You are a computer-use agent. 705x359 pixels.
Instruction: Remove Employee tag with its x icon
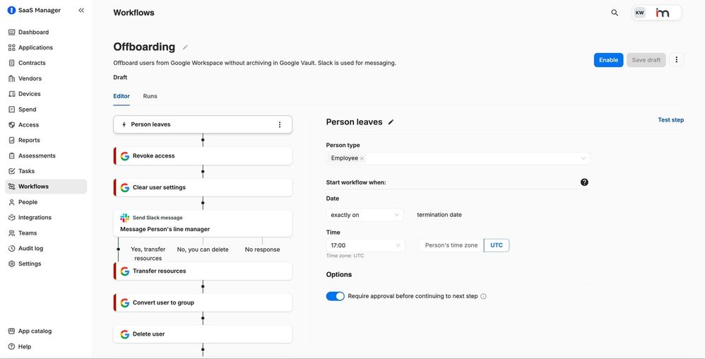(x=362, y=158)
